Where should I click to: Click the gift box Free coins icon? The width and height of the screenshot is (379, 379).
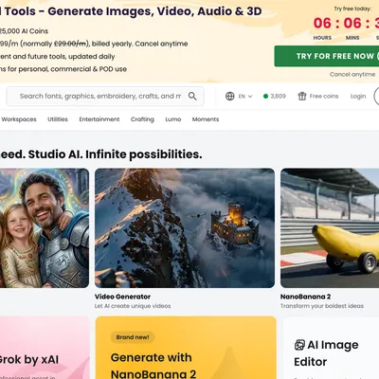302,96
